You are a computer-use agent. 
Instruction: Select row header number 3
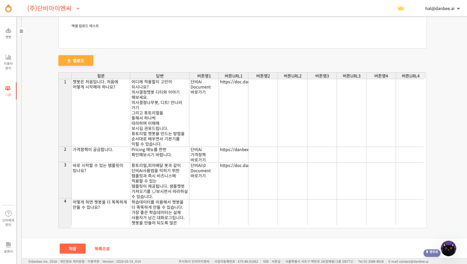coord(65,180)
